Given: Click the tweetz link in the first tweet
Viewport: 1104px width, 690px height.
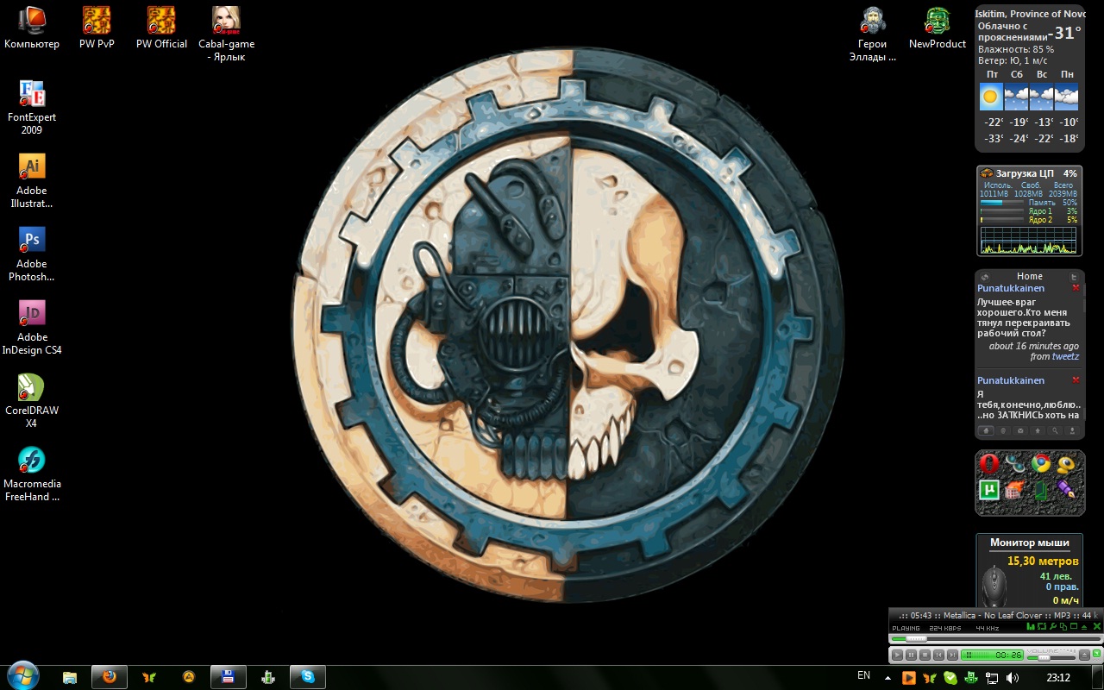Looking at the screenshot, I should point(1065,356).
